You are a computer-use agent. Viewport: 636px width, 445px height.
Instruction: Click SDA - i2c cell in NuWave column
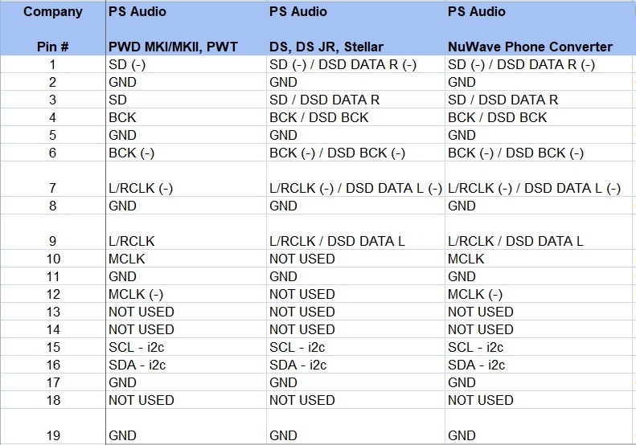[x=539, y=365]
